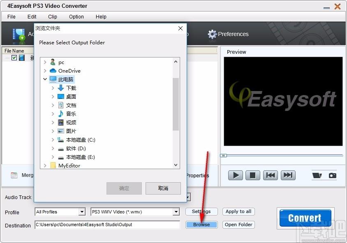Click the Settings button
Screen dimensions: 347x243
tap(201, 212)
